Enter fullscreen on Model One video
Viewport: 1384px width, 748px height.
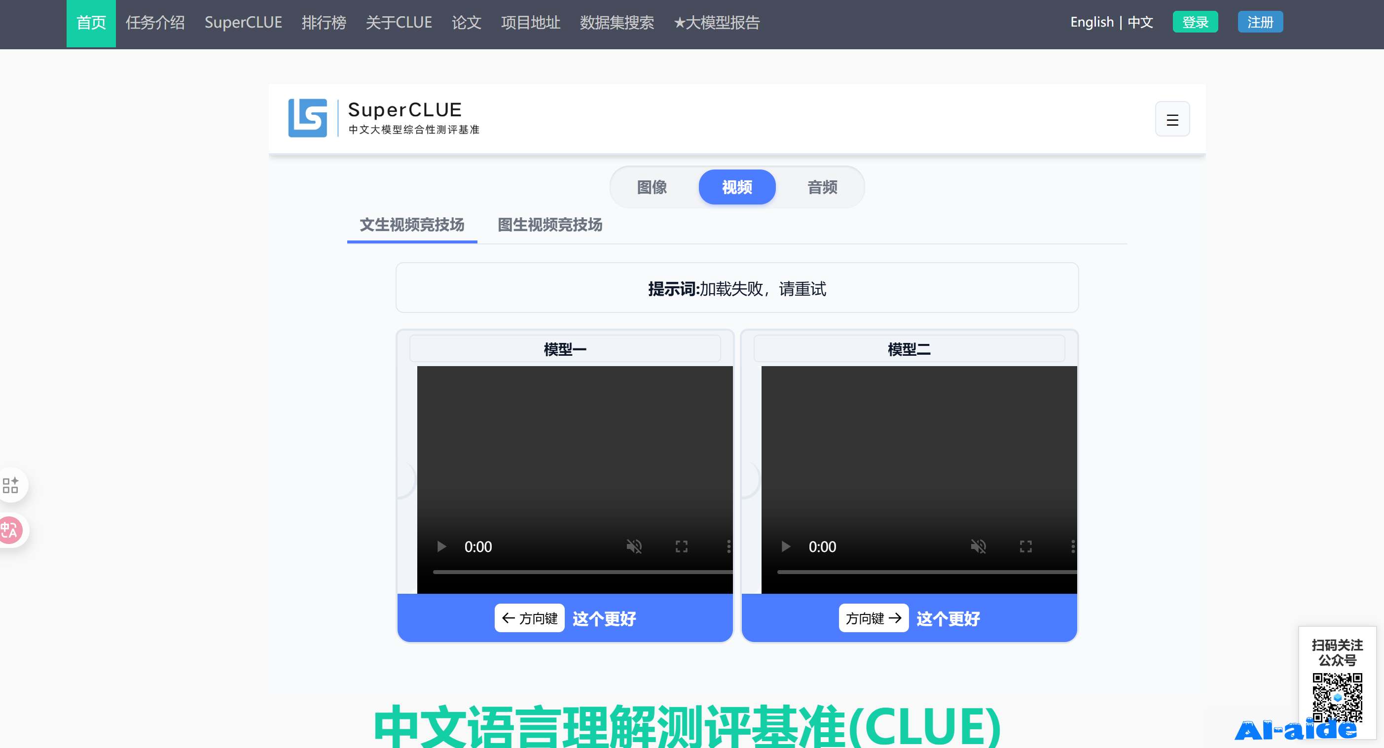tap(681, 546)
